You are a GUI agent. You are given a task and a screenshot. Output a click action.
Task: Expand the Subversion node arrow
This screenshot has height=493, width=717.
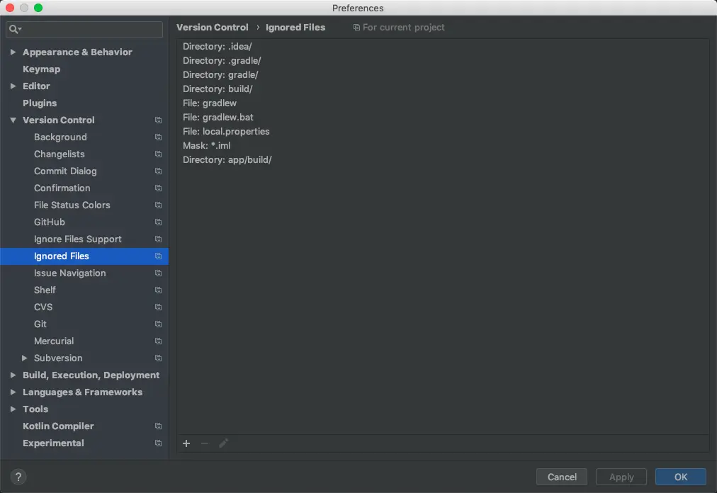tap(25, 358)
